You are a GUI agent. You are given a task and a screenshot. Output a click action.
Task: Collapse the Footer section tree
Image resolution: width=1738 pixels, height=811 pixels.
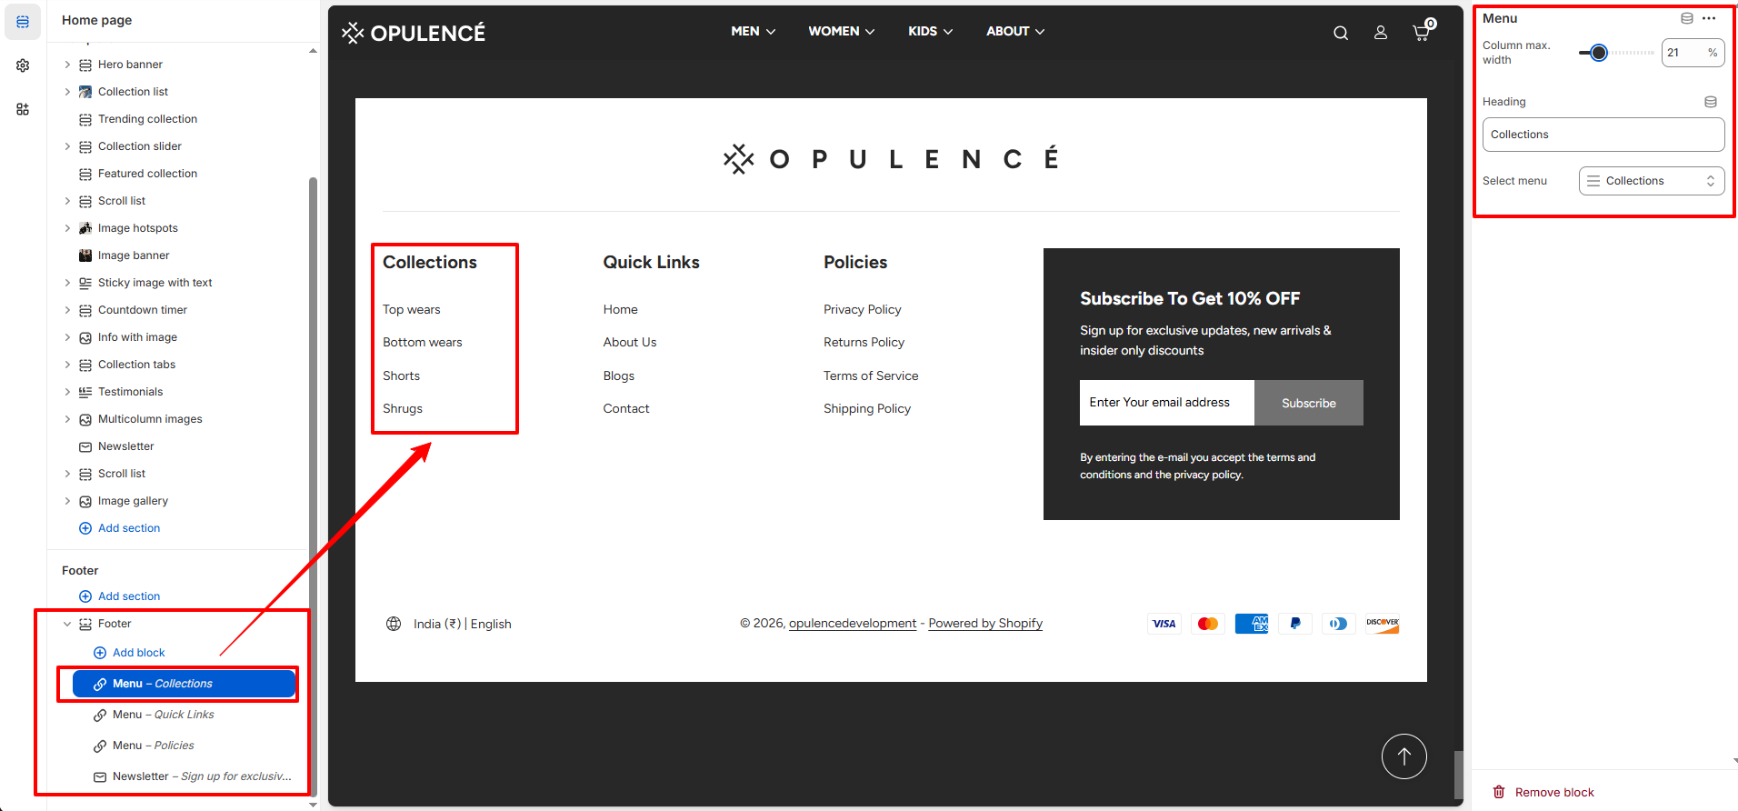pos(67,624)
